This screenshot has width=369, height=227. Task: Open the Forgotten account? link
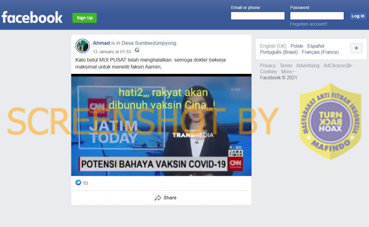point(308,24)
